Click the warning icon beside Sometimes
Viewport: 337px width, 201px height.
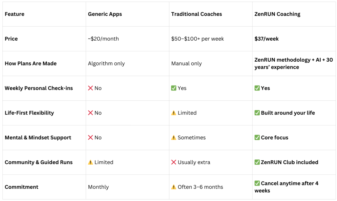click(x=174, y=138)
